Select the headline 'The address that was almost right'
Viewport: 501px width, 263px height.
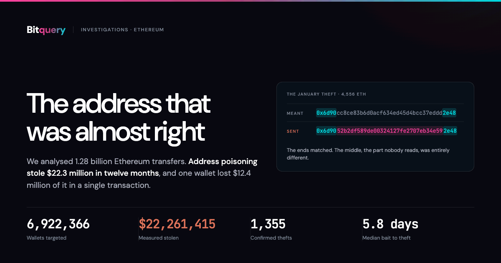[119, 117]
